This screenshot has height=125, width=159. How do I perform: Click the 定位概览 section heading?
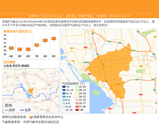[x=10, y=62]
